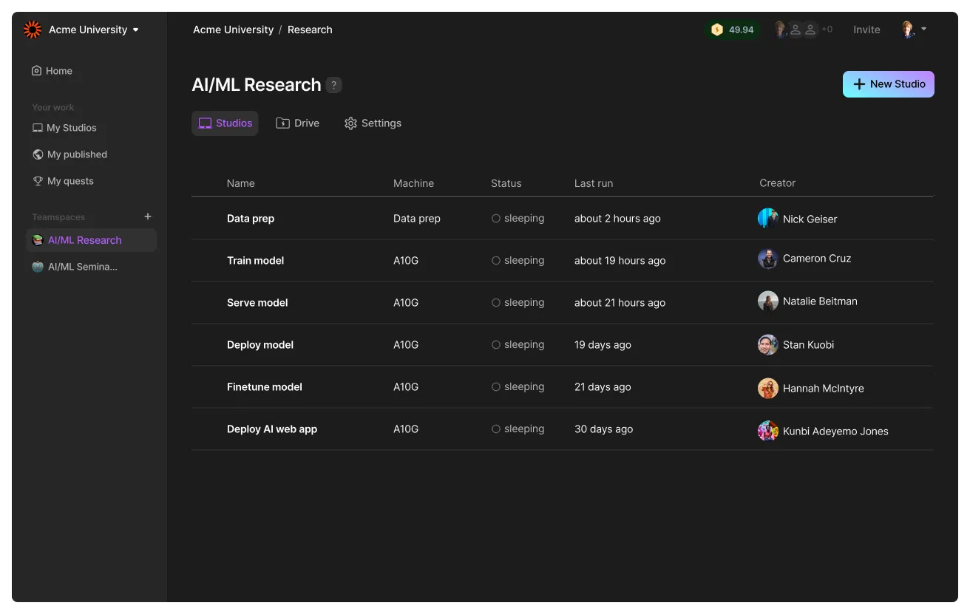Screen dimensions: 970x614
Task: Click Kunbi Adeyemo Jones's avatar
Action: pyautogui.click(x=768, y=431)
